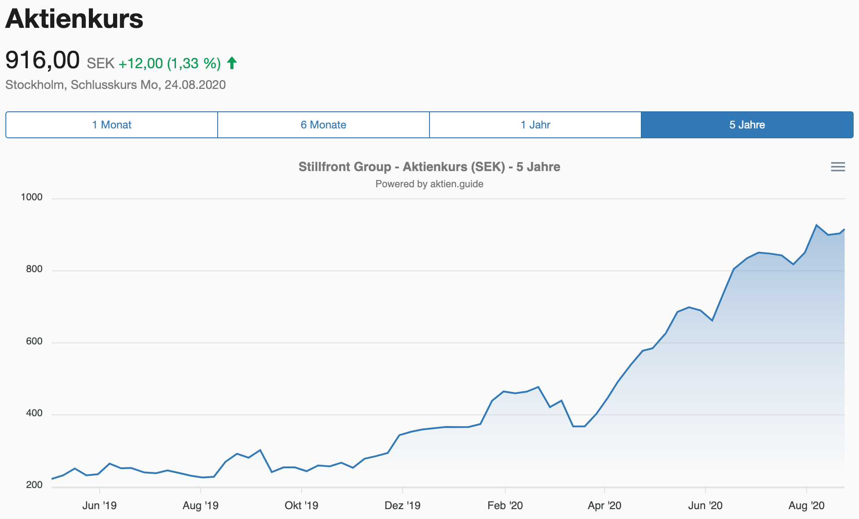This screenshot has width=859, height=519.
Task: Click the SEK currency label
Action: (101, 63)
